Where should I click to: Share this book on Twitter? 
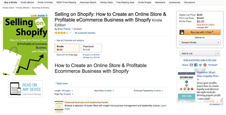click(x=200, y=65)
